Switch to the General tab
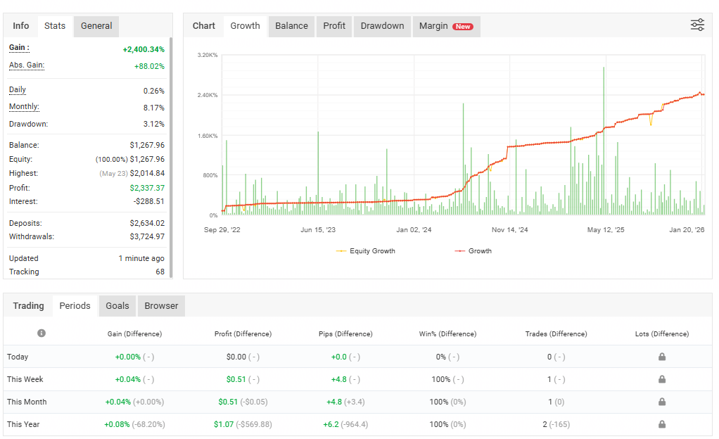The image size is (719, 439). click(x=96, y=26)
